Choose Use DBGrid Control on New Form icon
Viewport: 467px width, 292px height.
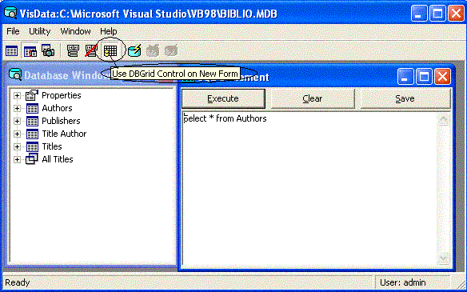(x=110, y=51)
